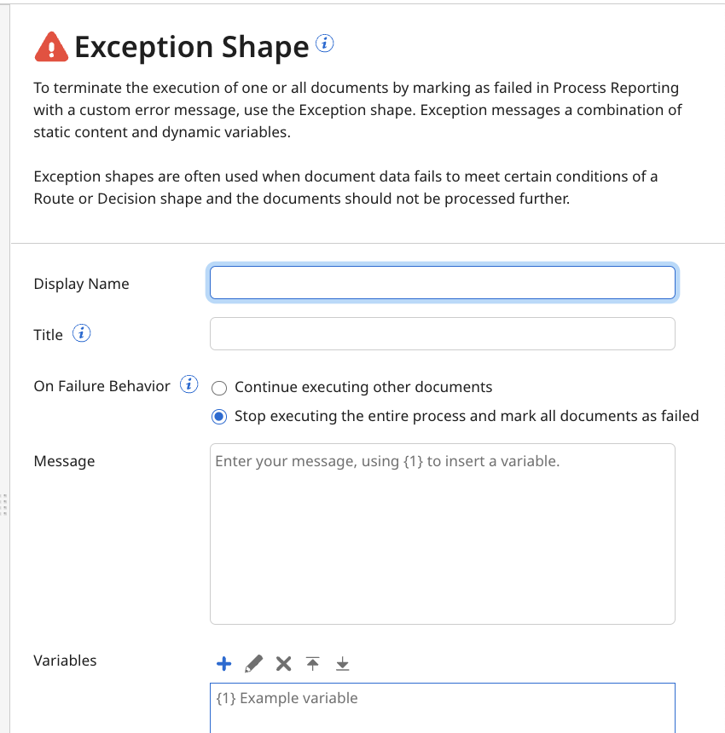Image resolution: width=725 pixels, height=733 pixels.
Task: Click the On Failure Behavior info icon
Action: pyautogui.click(x=188, y=384)
